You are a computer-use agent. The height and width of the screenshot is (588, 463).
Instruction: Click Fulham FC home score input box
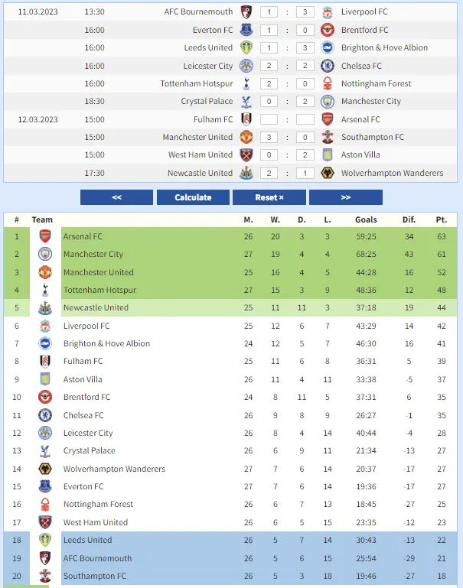click(x=269, y=119)
